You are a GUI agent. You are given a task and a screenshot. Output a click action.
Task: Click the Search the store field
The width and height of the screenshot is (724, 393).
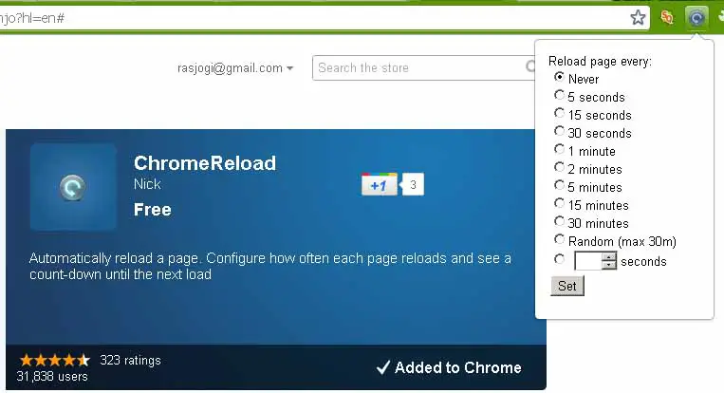(x=423, y=68)
